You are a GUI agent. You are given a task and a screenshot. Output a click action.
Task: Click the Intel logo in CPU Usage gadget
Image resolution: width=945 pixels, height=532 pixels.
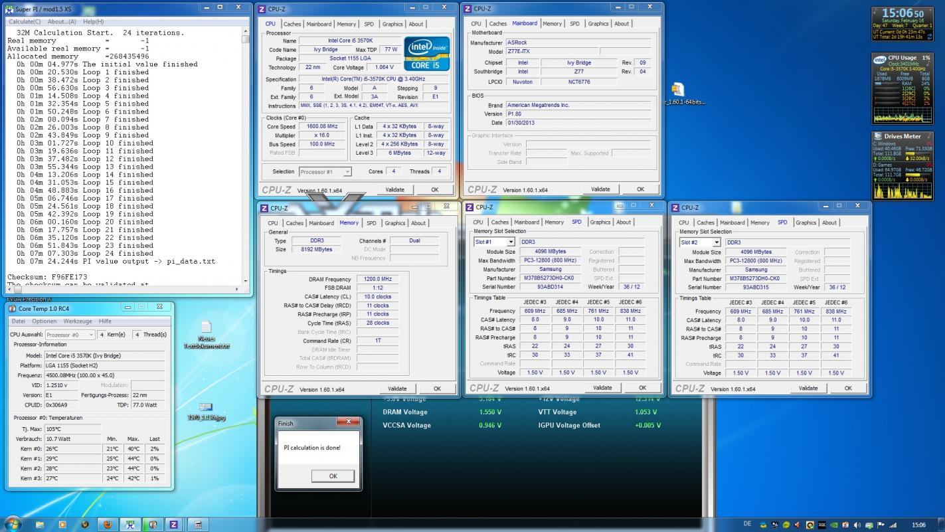click(879, 60)
